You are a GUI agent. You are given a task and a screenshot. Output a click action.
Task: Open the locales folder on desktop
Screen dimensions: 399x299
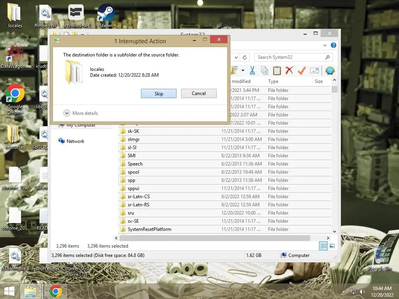15,15
